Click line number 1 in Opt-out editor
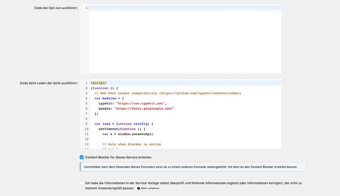 pyautogui.click(x=86, y=8)
